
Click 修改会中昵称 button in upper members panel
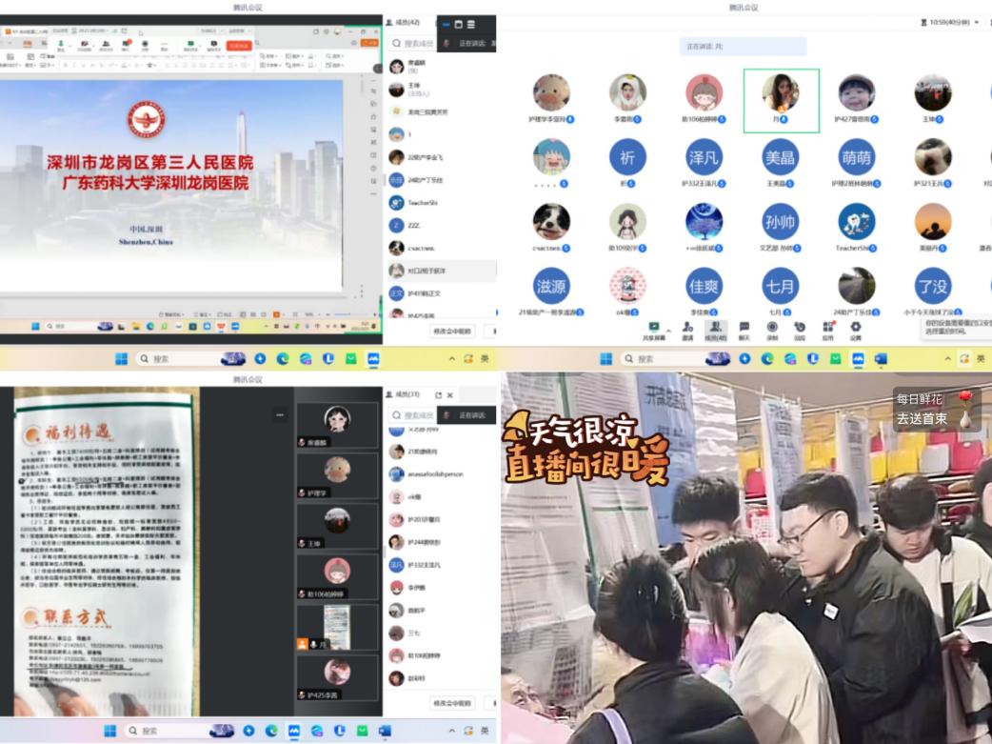click(452, 332)
